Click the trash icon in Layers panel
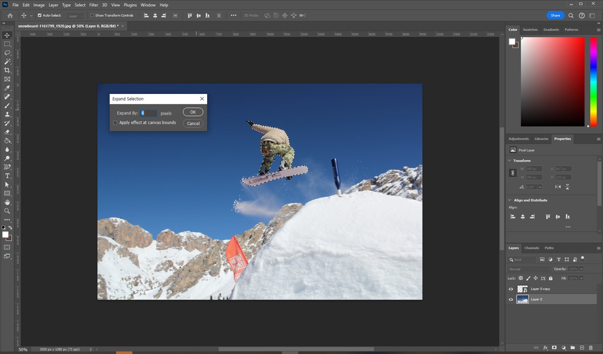Screen dimensions: 603x354 [x=591, y=348]
